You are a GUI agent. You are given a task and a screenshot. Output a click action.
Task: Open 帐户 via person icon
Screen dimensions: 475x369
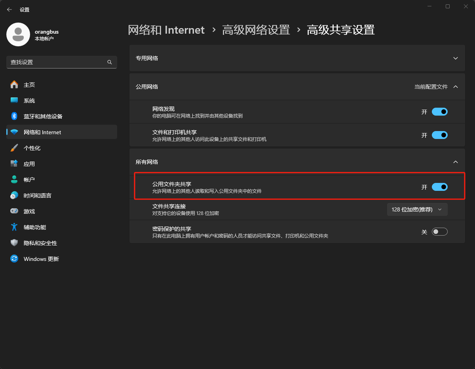coord(14,180)
